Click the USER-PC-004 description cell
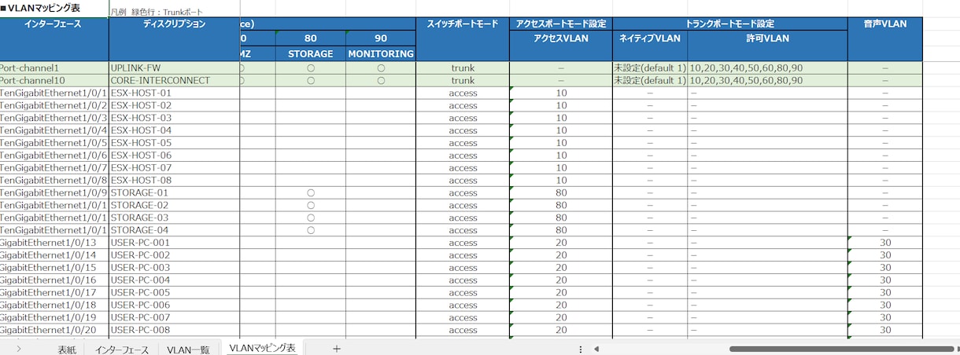 175,280
